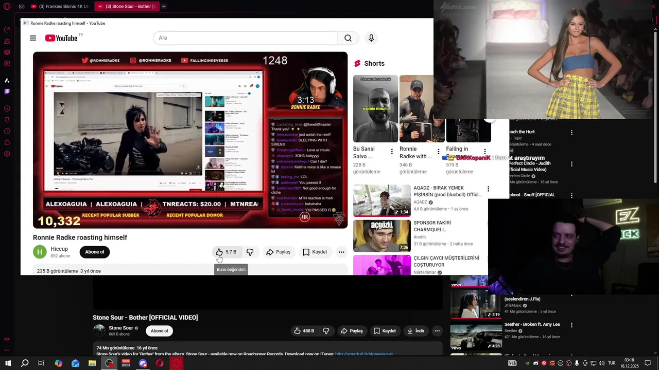Open Windows Start menu
This screenshot has width=659, height=370.
[x=8, y=363]
